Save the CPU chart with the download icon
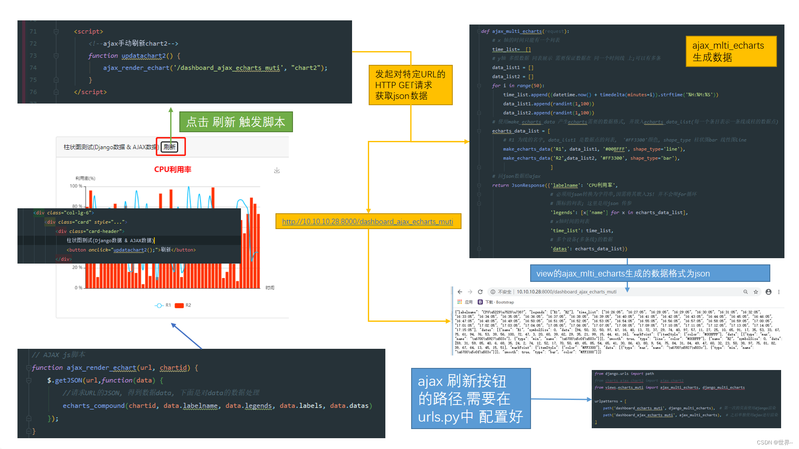Screen dimensions: 799x449 [277, 170]
